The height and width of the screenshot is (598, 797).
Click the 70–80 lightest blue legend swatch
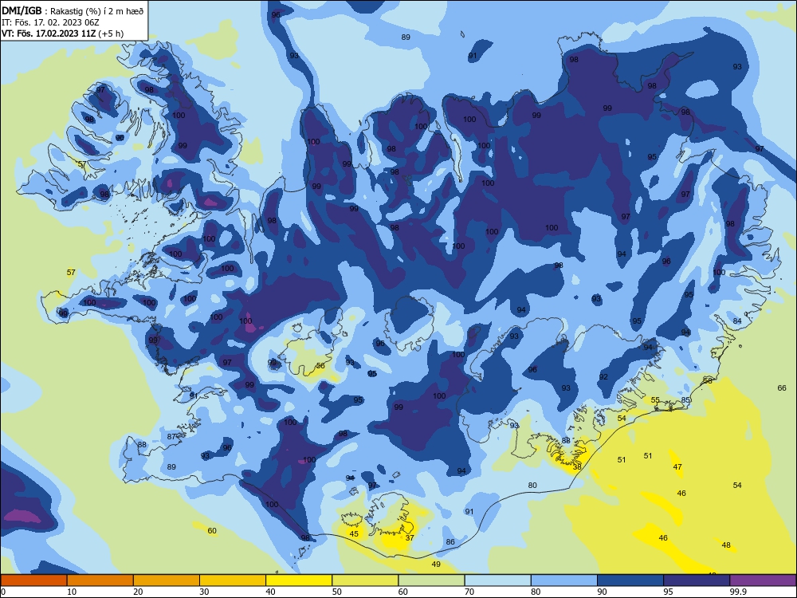click(x=497, y=580)
